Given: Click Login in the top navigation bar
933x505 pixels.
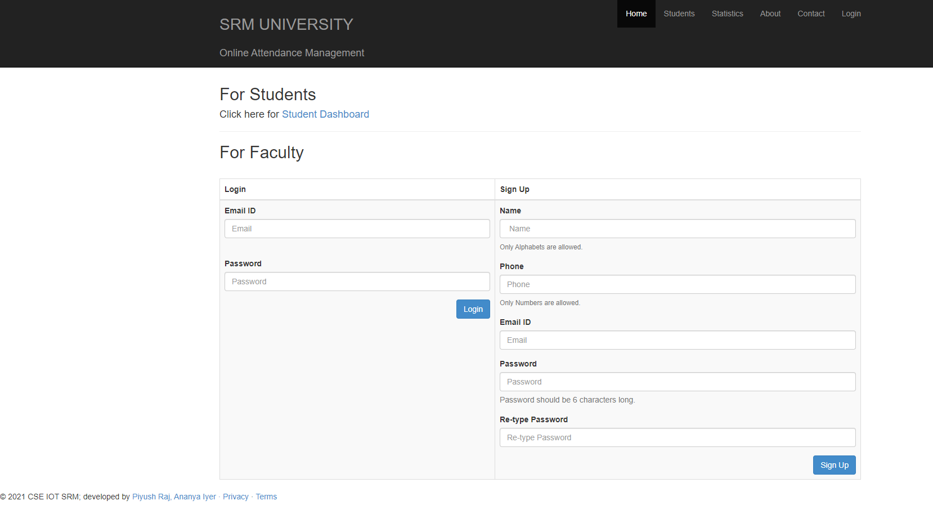Looking at the screenshot, I should click(x=851, y=14).
